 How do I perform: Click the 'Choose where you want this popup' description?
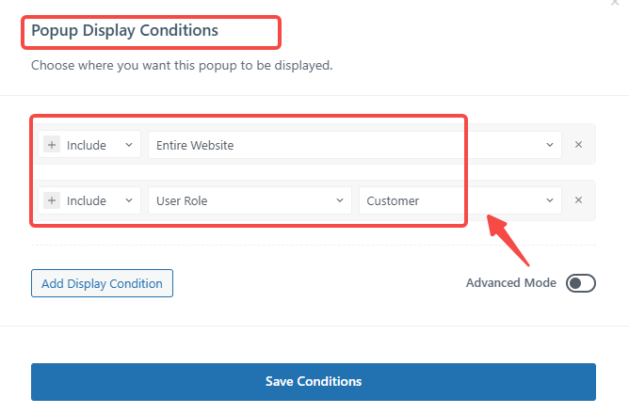point(183,67)
